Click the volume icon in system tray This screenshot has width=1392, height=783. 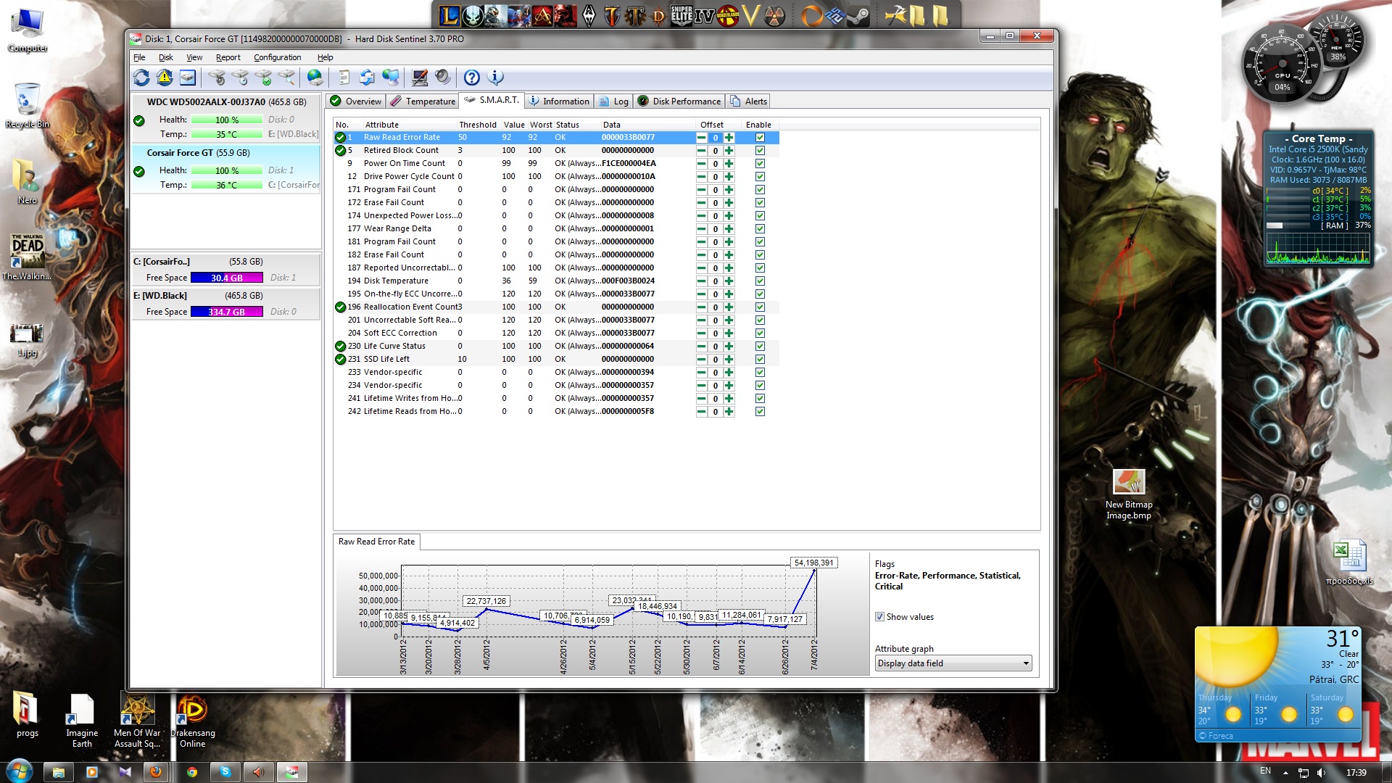coord(1321,772)
